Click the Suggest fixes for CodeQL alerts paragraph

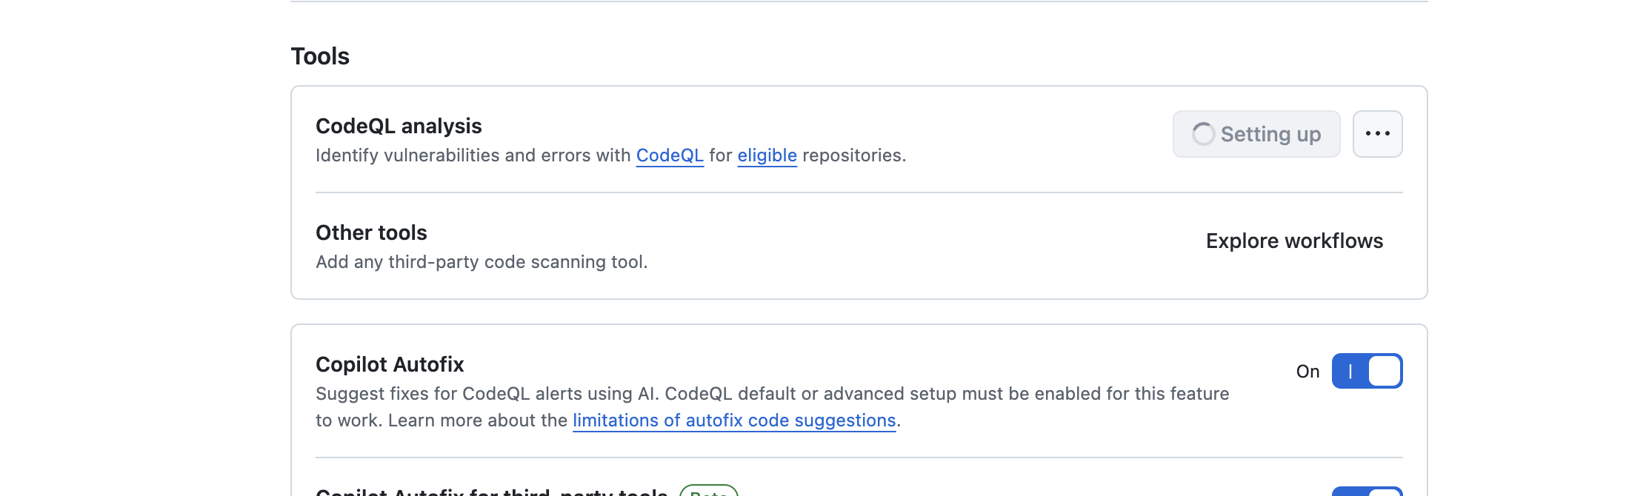(x=772, y=394)
